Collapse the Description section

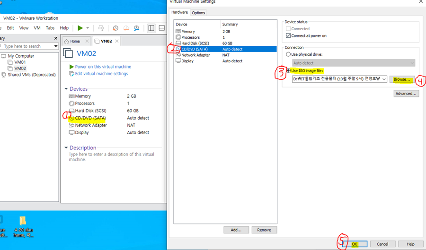pos(66,148)
